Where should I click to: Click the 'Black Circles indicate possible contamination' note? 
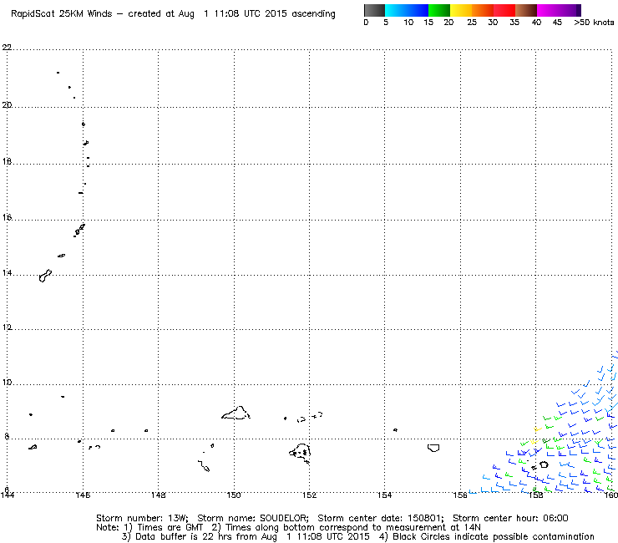[x=493, y=536]
